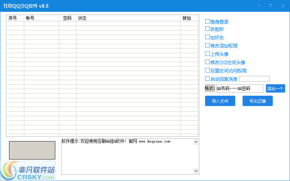Enable the 隐身登录 checkbox

pyautogui.click(x=207, y=21)
